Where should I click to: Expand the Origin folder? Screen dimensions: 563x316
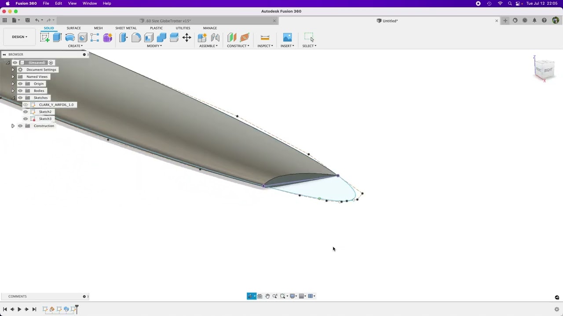point(13,84)
